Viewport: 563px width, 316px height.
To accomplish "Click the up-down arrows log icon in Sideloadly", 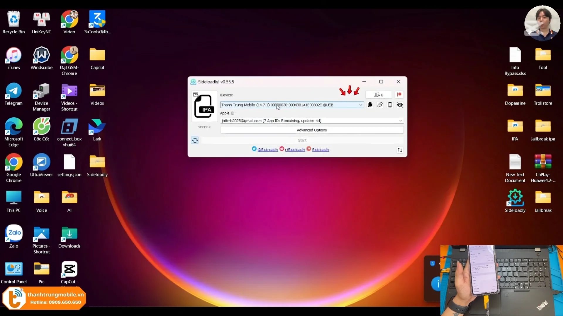I will (400, 150).
